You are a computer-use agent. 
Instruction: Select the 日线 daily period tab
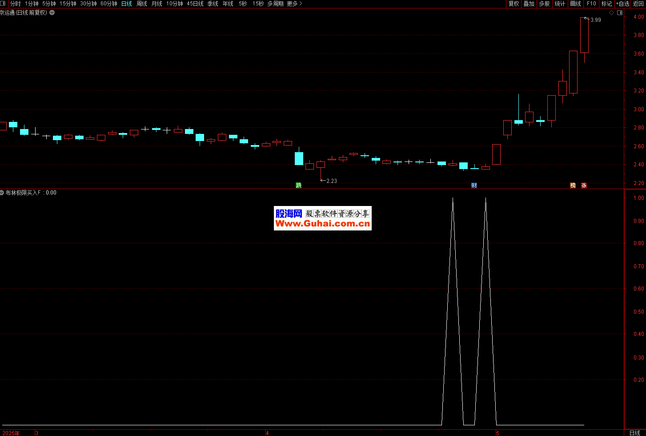127,4
